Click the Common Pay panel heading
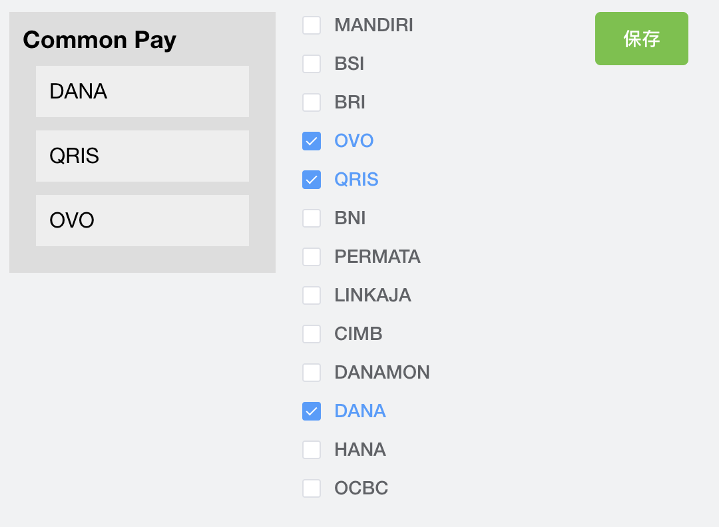719x527 pixels. coord(99,41)
